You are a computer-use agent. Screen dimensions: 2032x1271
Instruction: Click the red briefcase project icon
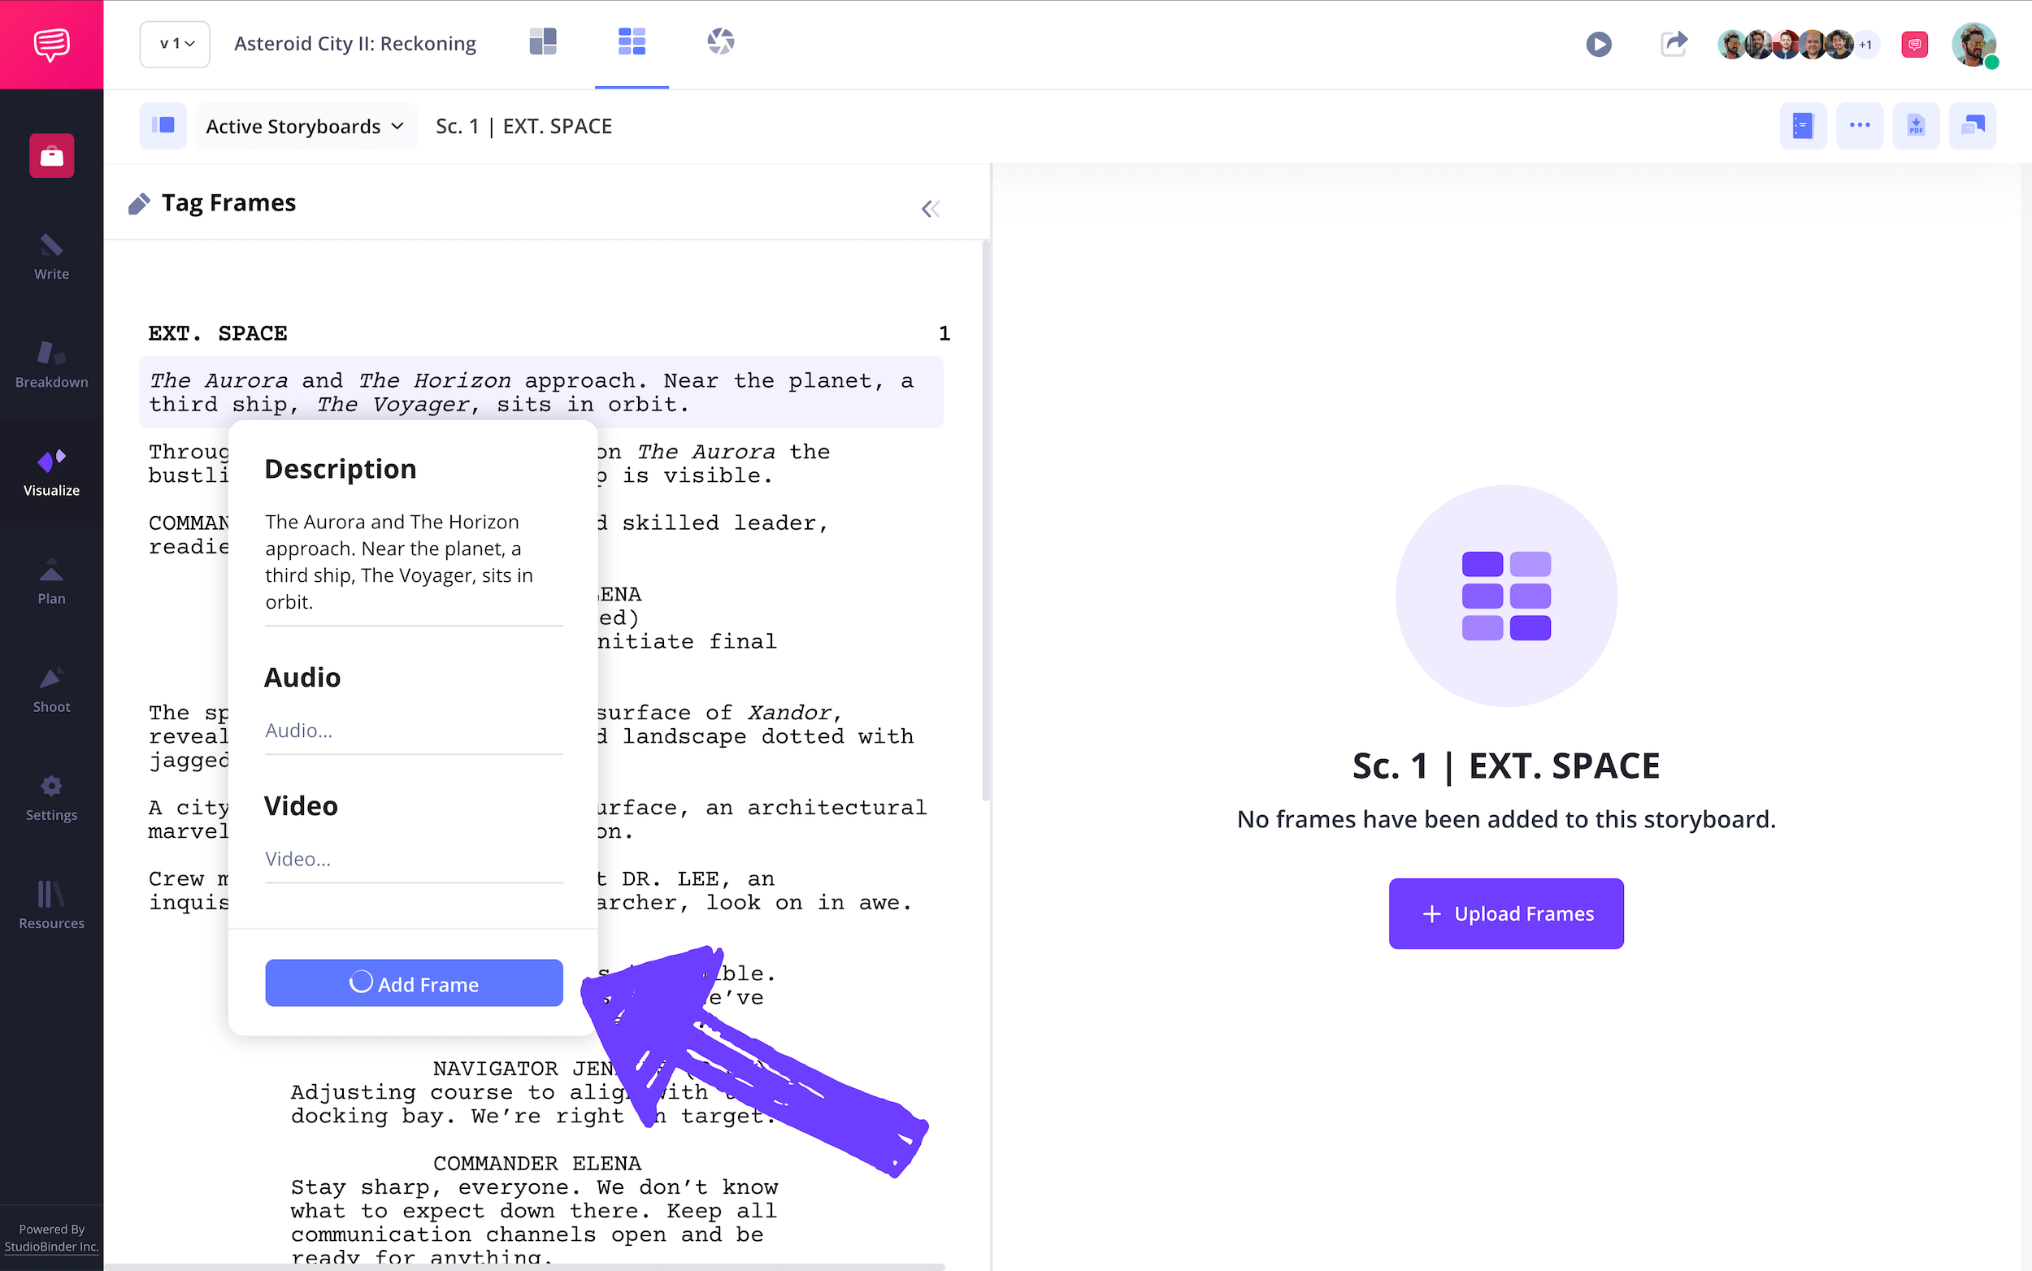point(51,155)
